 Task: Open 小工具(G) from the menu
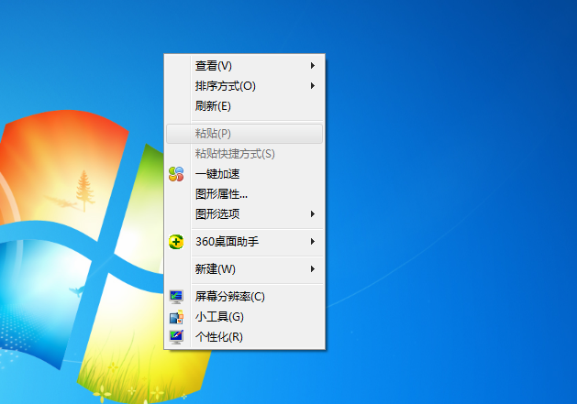point(244,317)
